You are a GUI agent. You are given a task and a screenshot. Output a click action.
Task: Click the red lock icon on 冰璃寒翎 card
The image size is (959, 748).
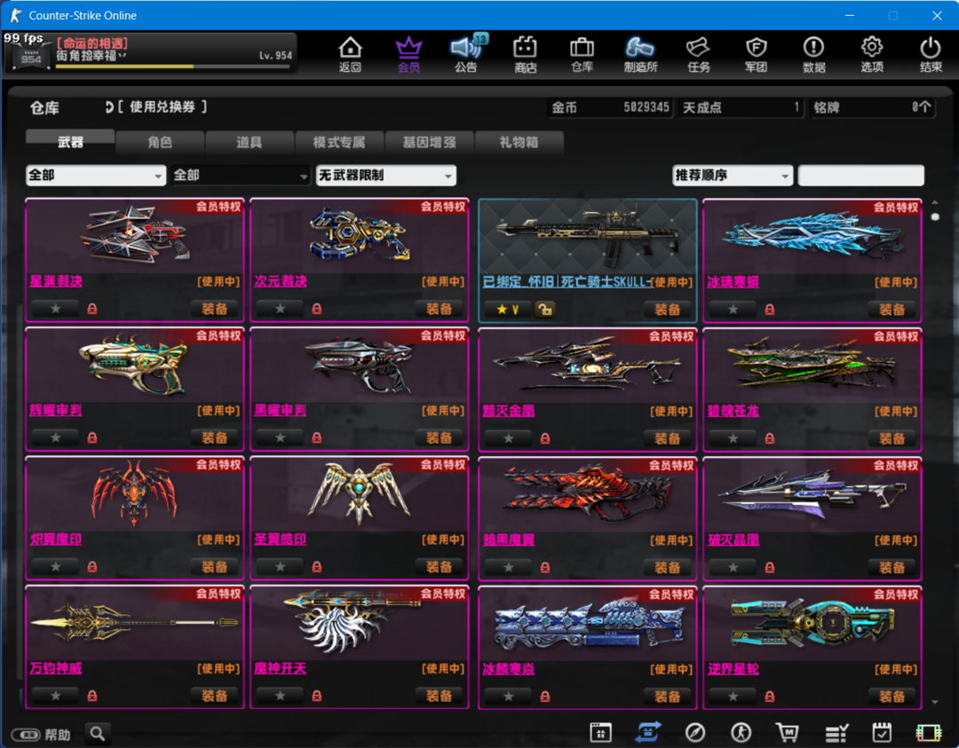[x=769, y=310]
